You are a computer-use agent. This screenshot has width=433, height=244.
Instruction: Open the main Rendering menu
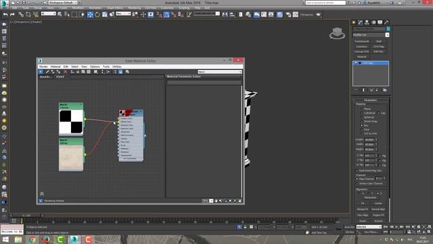click(x=135, y=8)
